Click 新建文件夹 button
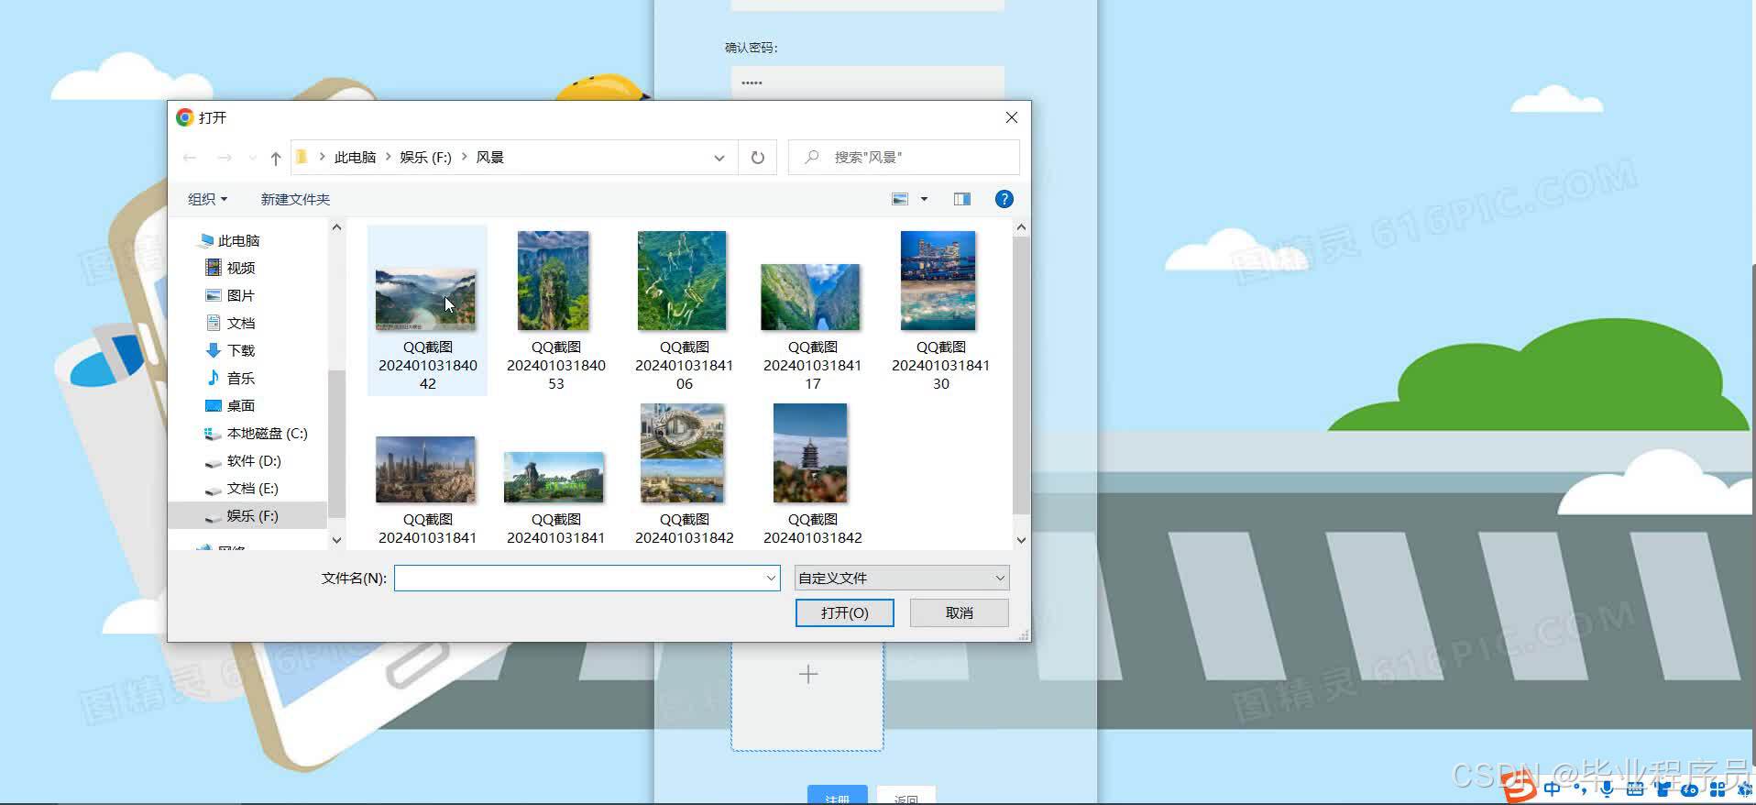Image resolution: width=1756 pixels, height=805 pixels. click(295, 199)
